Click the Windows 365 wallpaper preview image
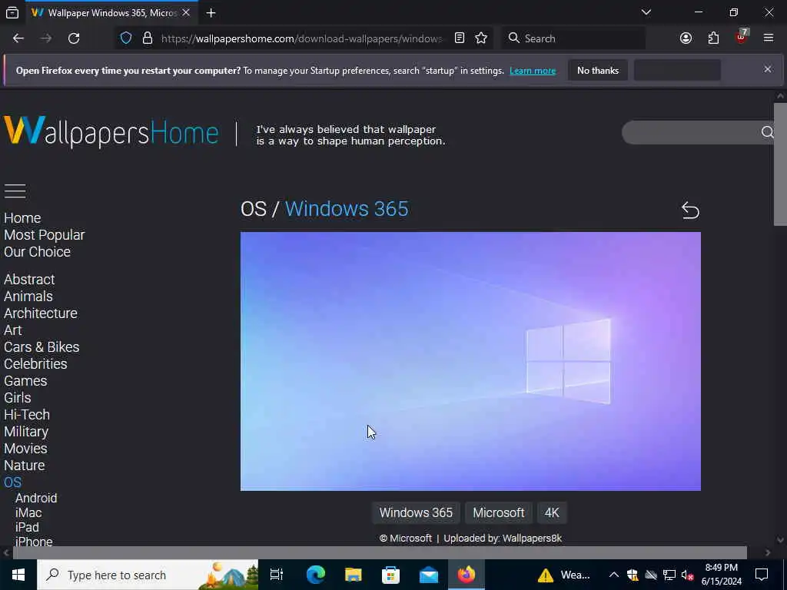The width and height of the screenshot is (787, 590). [470, 361]
